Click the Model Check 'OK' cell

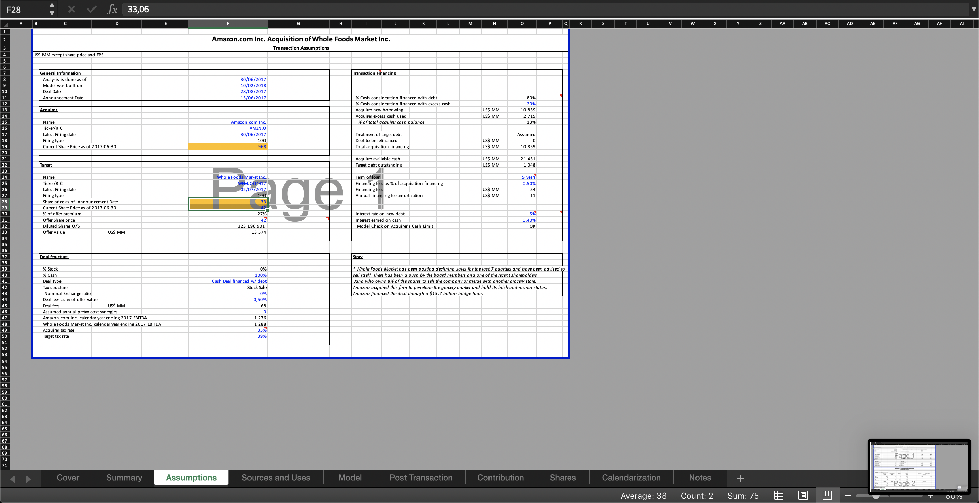click(522, 226)
